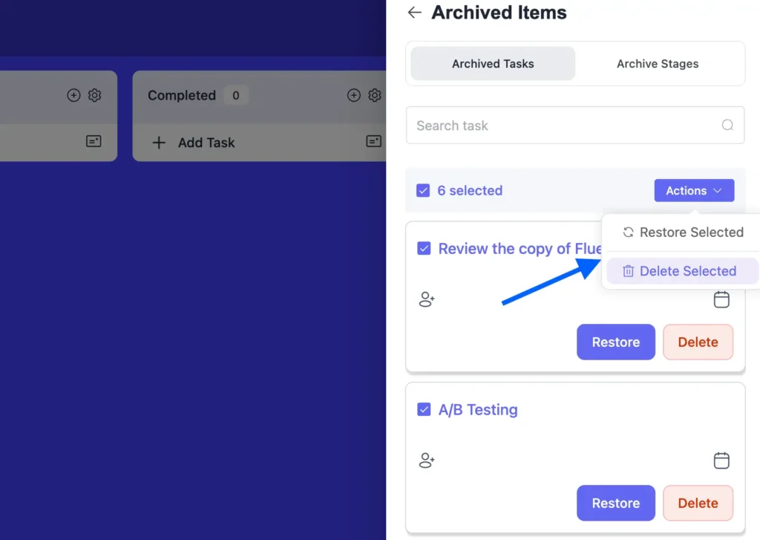Open the due date calendar on first archived task
The width and height of the screenshot is (760, 540).
pos(721,299)
